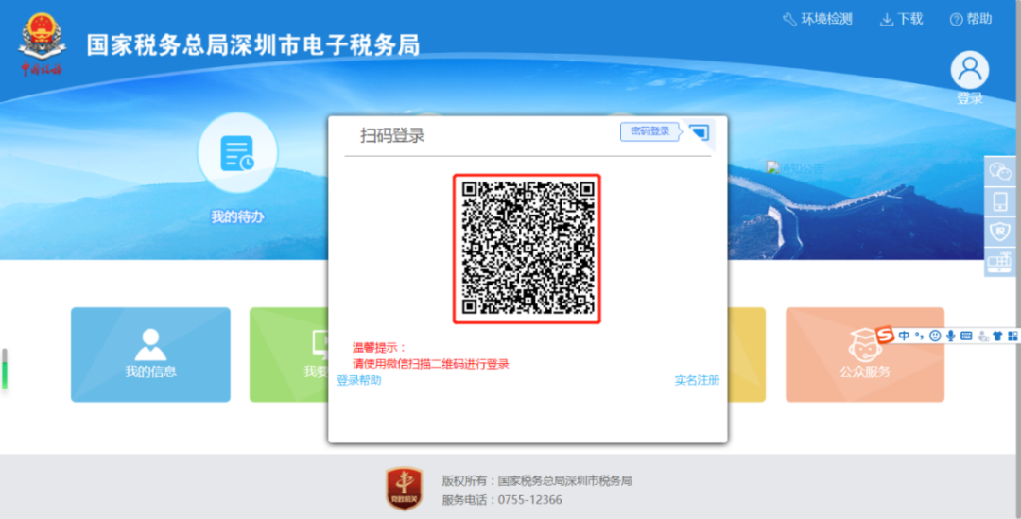
Task: Open 环境检测 environment check
Action: 817,19
